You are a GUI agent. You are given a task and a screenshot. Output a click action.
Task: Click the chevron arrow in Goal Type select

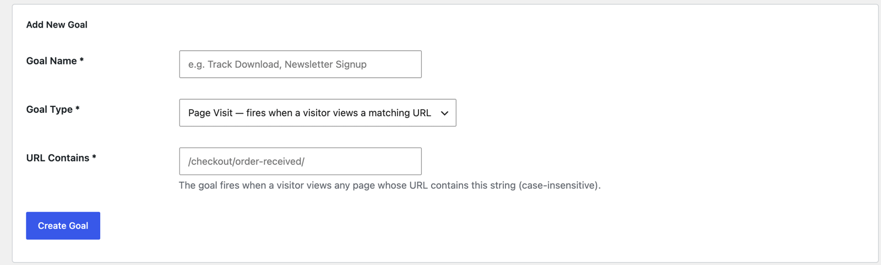point(444,113)
